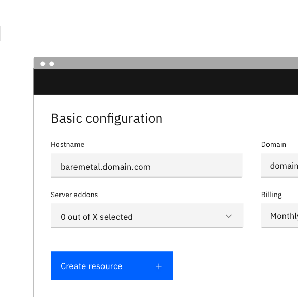The height and width of the screenshot is (298, 298).
Task: Click the first white dot in title bar
Action: point(43,64)
